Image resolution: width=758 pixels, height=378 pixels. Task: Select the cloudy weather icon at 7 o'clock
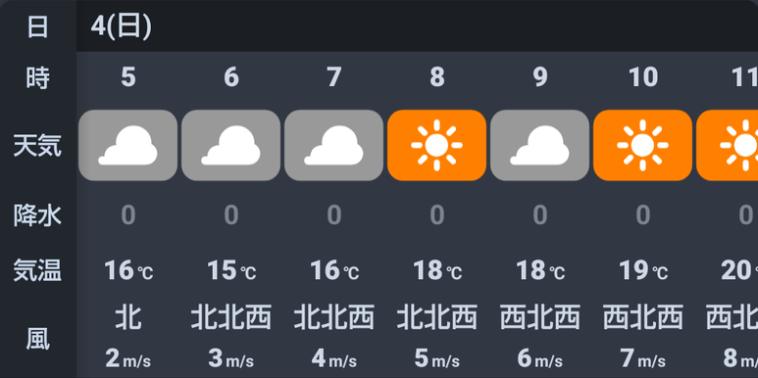(334, 145)
